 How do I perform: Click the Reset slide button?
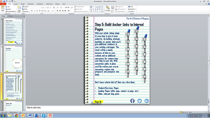(25, 9)
